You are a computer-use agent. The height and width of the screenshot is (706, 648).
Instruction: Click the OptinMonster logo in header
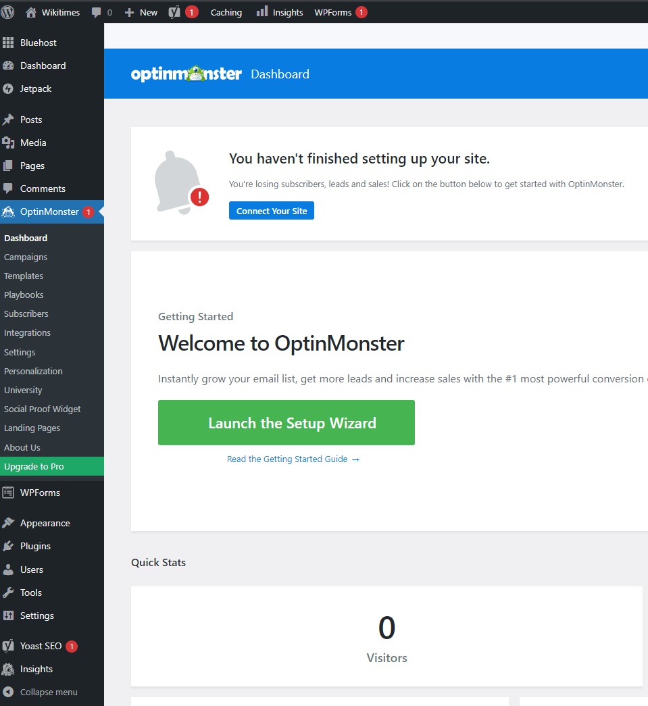[186, 74]
